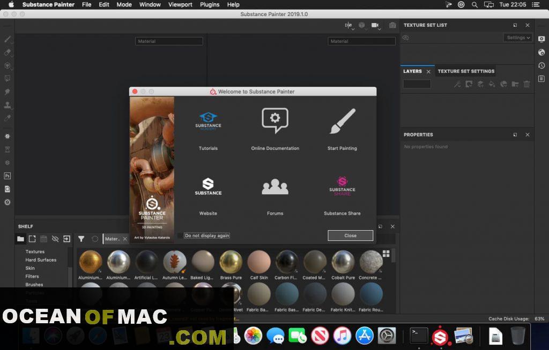This screenshot has width=549, height=350.
Task: Open the Settings dropdown in Texture Set List
Action: click(518, 38)
